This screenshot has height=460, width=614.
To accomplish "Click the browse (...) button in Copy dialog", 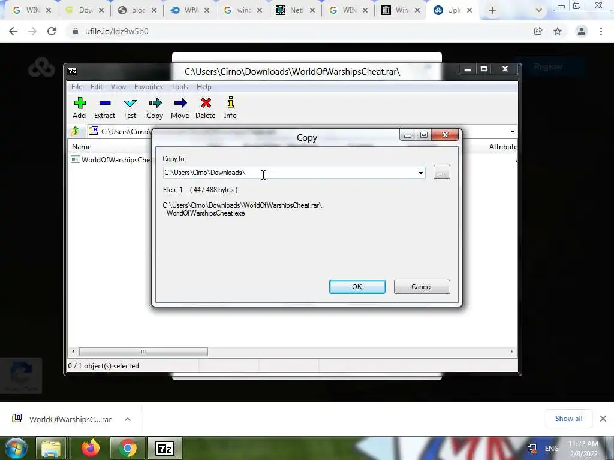I will click(x=442, y=172).
